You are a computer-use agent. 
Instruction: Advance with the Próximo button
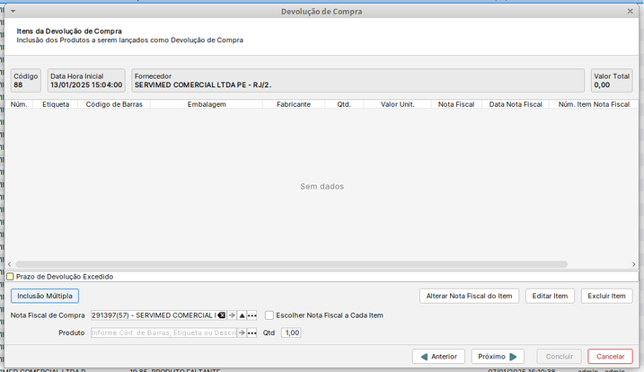click(x=497, y=357)
